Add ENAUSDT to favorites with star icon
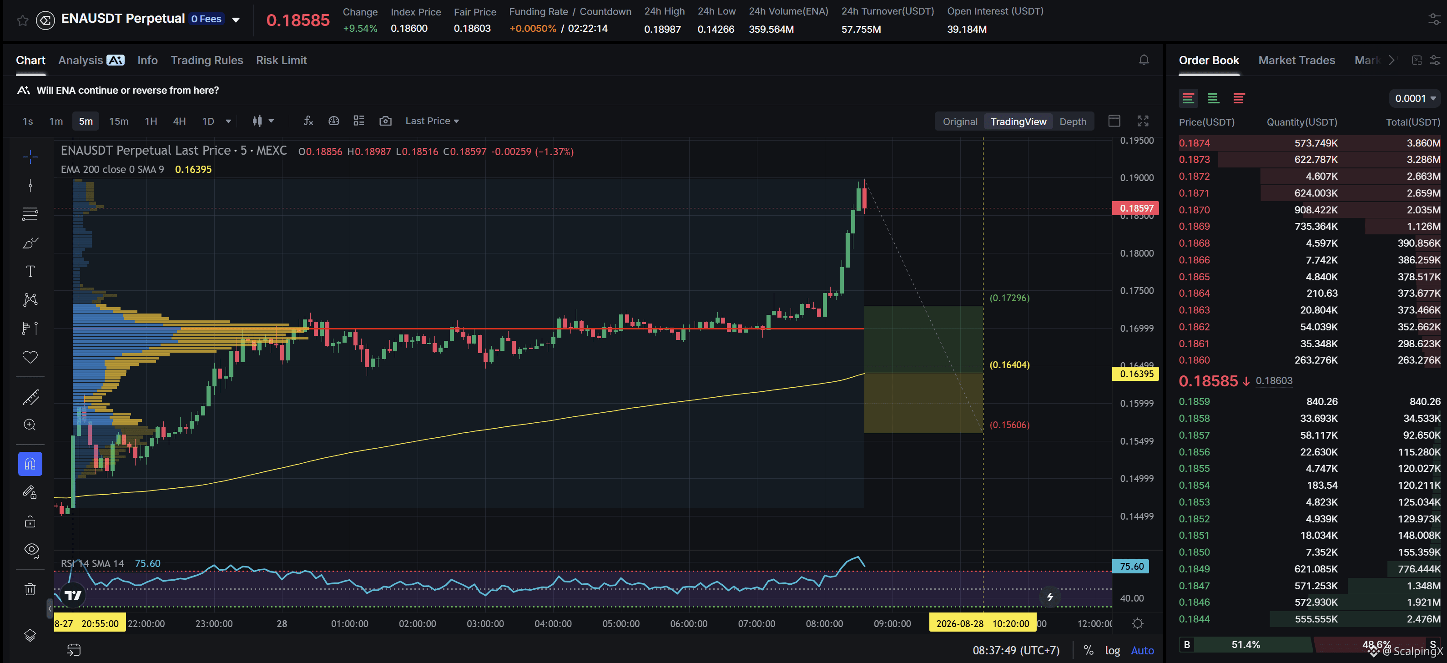The height and width of the screenshot is (663, 1447). (x=22, y=20)
